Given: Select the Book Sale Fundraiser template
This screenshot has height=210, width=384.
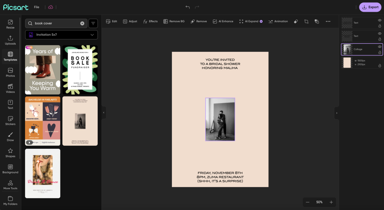Looking at the screenshot, I should [80, 70].
